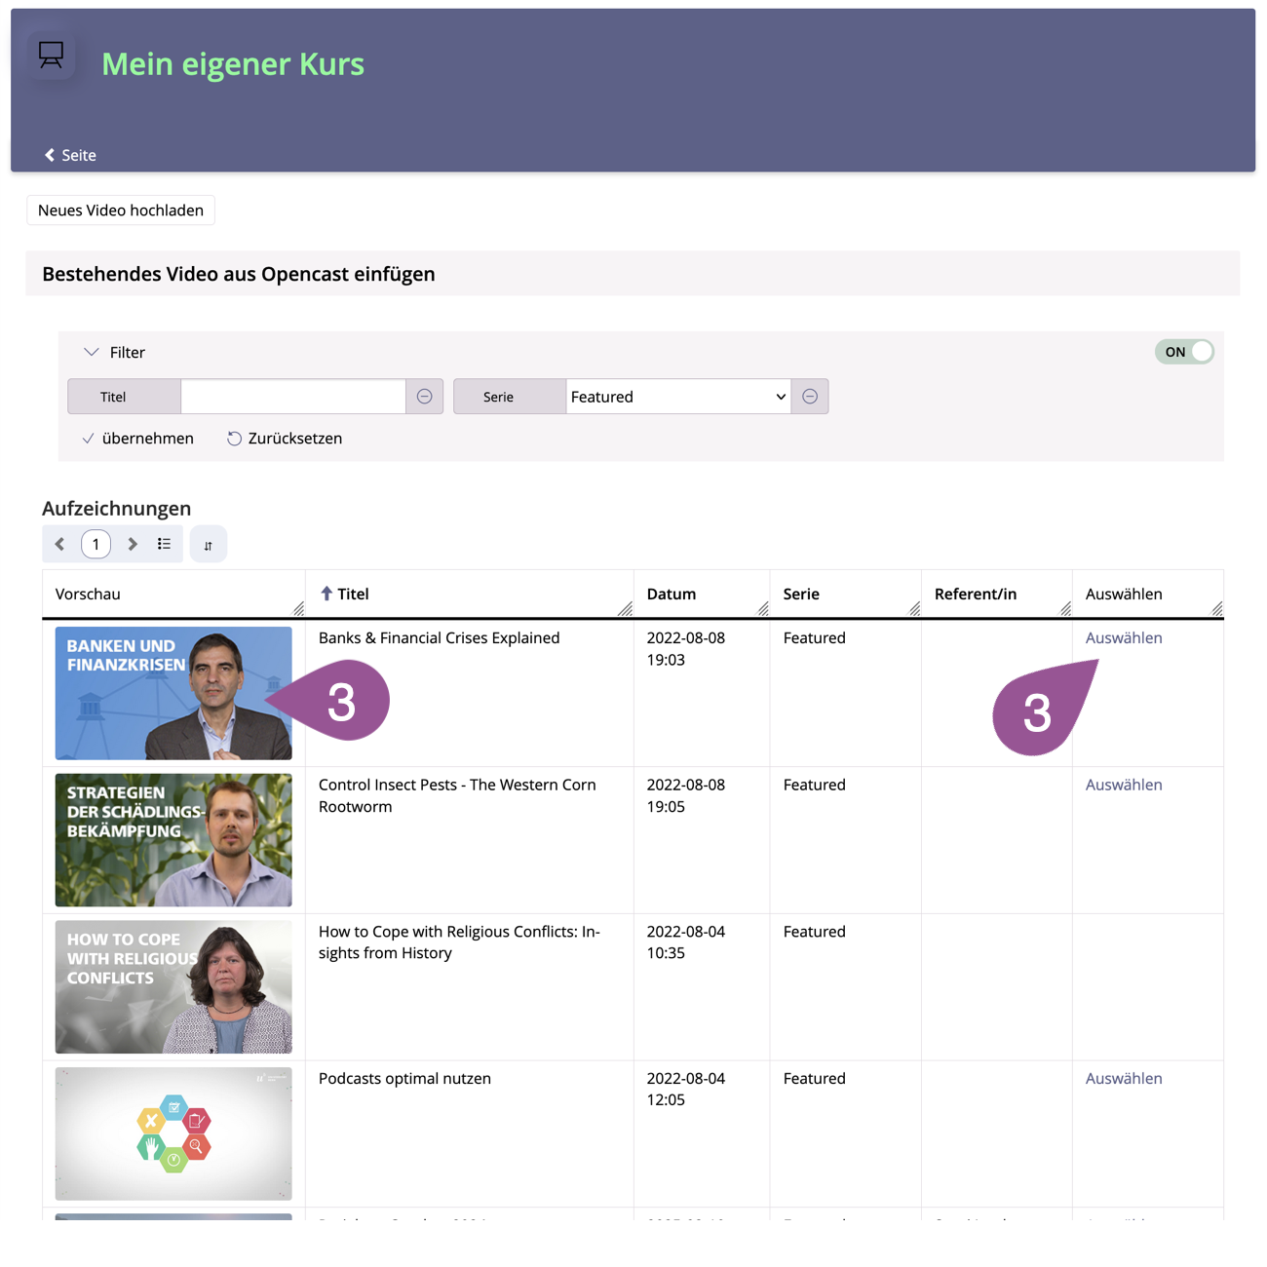Open the column list view options icon
Screen dimensions: 1267x1267
[164, 544]
